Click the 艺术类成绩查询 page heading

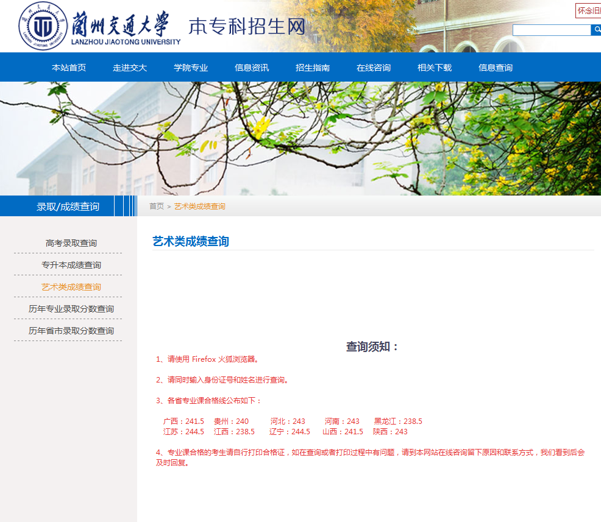coord(191,241)
